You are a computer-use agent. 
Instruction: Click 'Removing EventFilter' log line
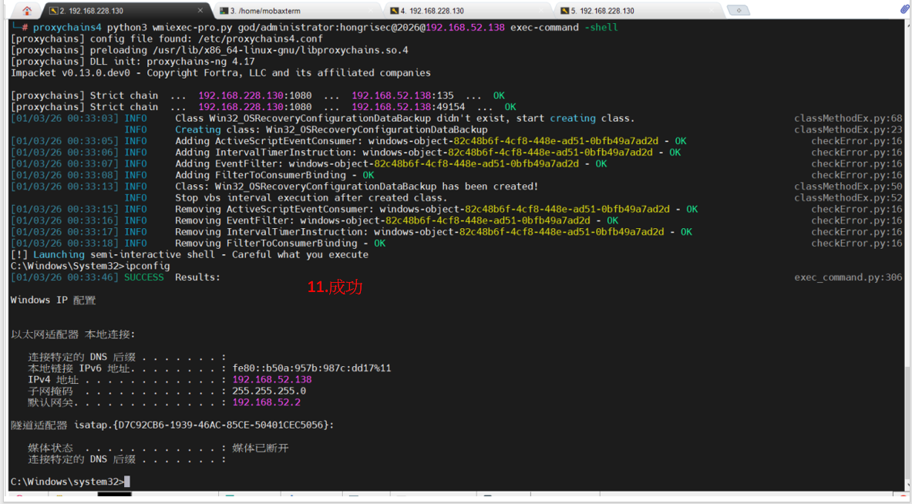[397, 220]
